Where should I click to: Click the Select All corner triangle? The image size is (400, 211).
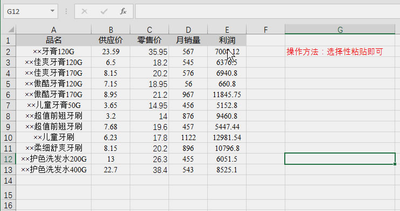click(x=11, y=30)
